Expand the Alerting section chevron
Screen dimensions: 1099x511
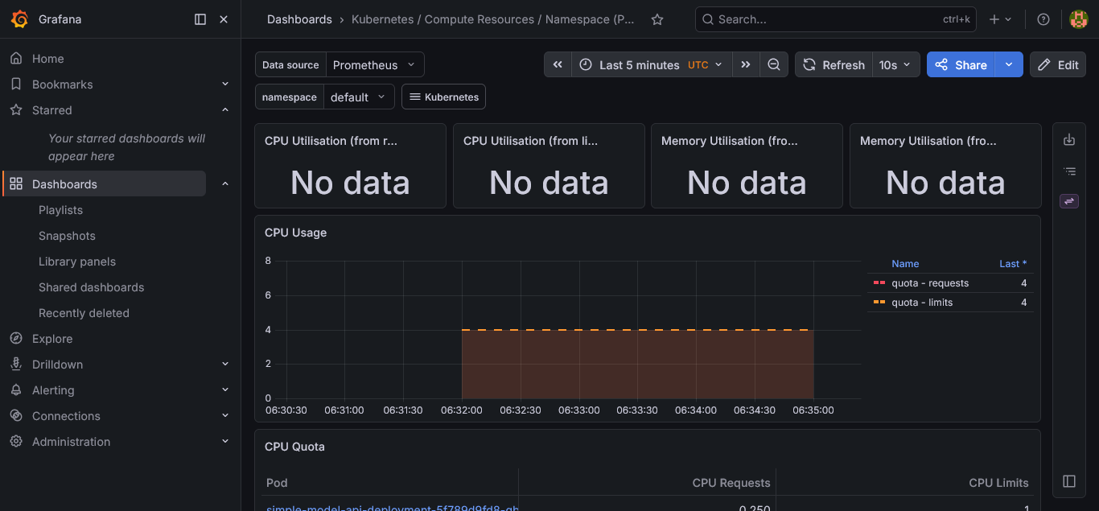[225, 390]
